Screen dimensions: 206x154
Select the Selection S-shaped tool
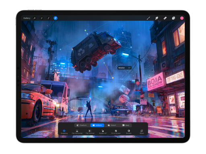pyautogui.click(x=49, y=18)
